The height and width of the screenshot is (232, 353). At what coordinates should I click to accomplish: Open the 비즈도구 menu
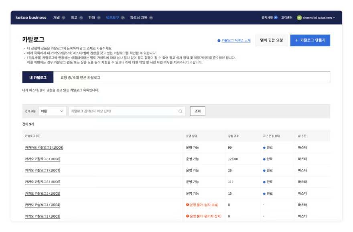pos(113,18)
